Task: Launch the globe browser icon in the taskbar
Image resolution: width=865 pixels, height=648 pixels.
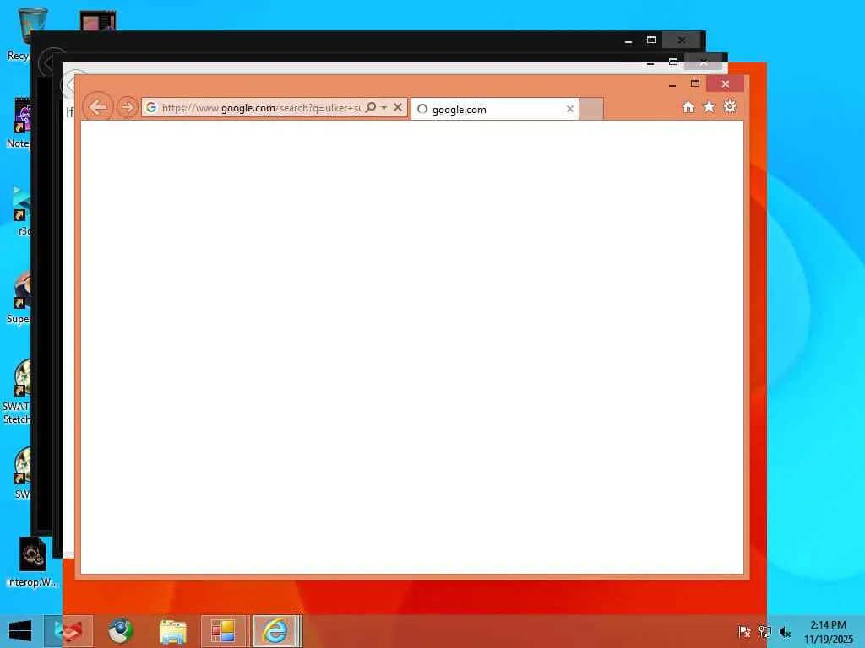Action: (121, 631)
